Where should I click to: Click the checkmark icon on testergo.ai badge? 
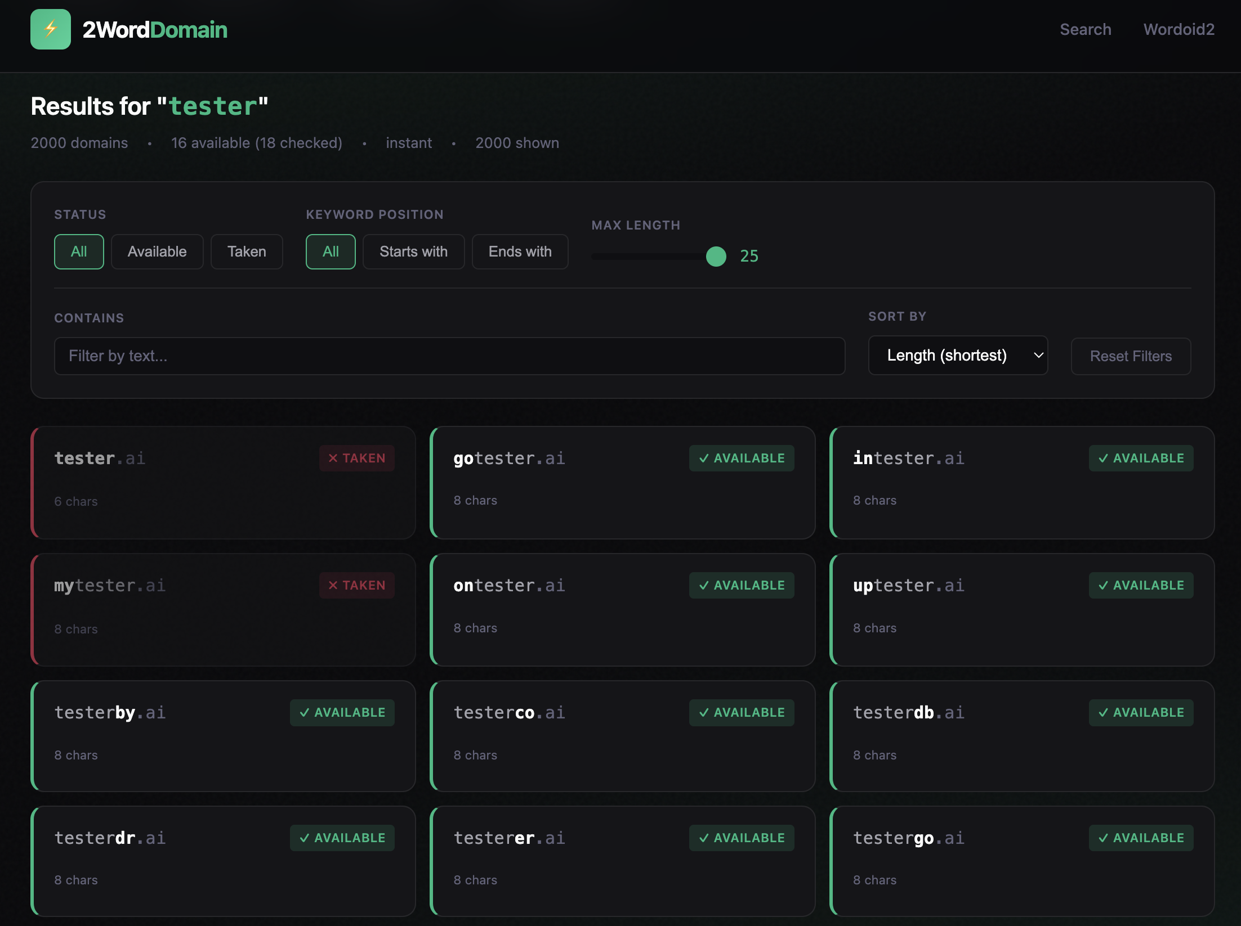pos(1104,838)
